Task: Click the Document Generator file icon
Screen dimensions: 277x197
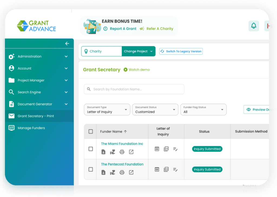Action: 11,104
